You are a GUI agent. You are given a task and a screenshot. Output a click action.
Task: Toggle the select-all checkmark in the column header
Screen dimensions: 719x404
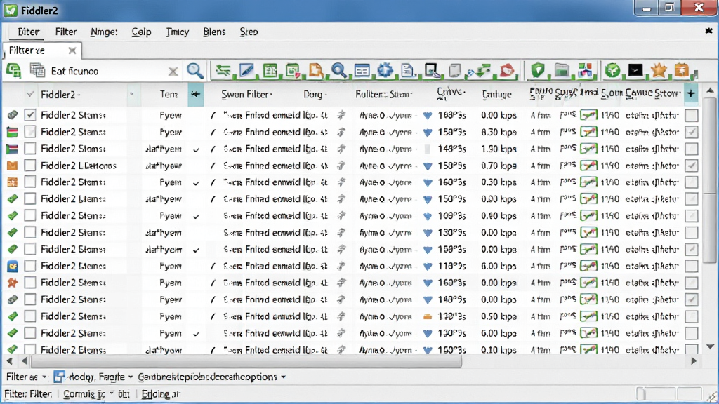pos(29,95)
